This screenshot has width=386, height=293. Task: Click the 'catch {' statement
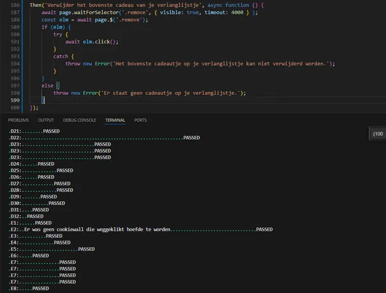pyautogui.click(x=64, y=56)
